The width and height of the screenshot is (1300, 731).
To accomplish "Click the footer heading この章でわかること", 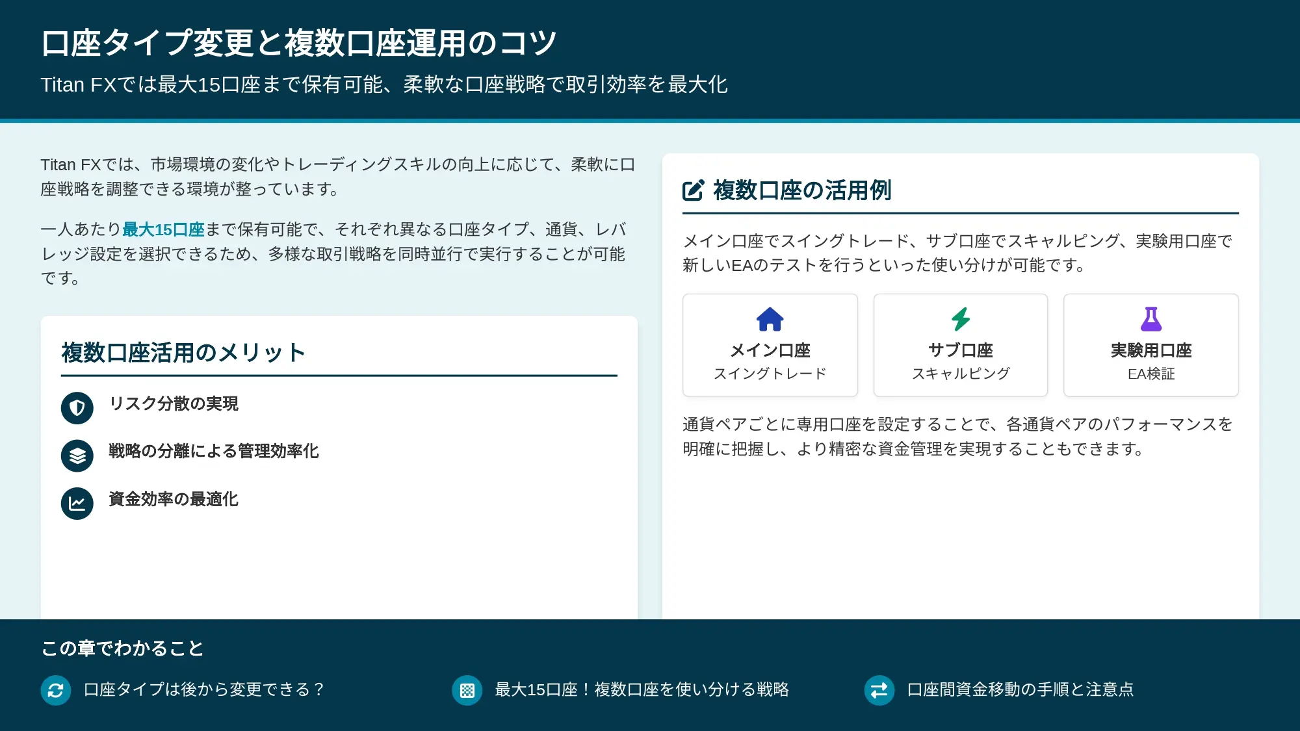I will (x=122, y=648).
